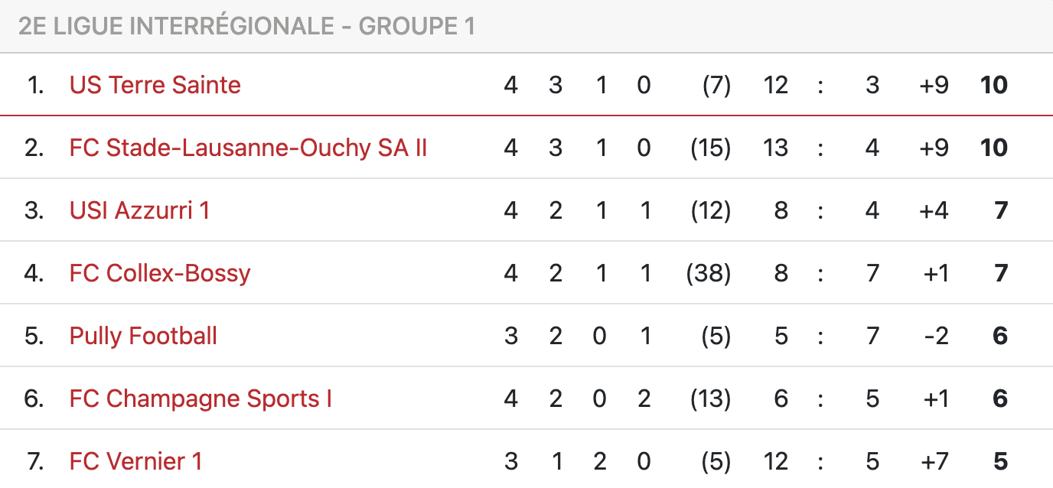The height and width of the screenshot is (488, 1053).
Task: Click US Terre Sainte's 10 points total
Action: pyautogui.click(x=994, y=85)
